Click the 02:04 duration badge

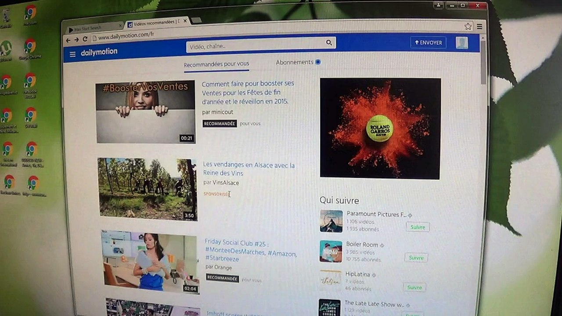coord(191,289)
